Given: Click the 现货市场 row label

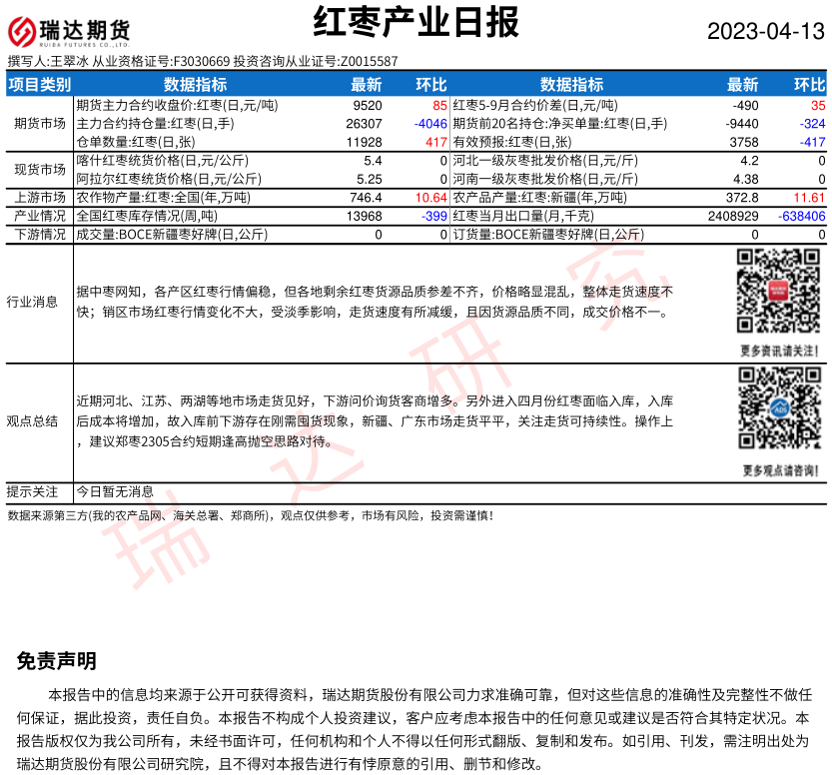Looking at the screenshot, I should [40, 170].
